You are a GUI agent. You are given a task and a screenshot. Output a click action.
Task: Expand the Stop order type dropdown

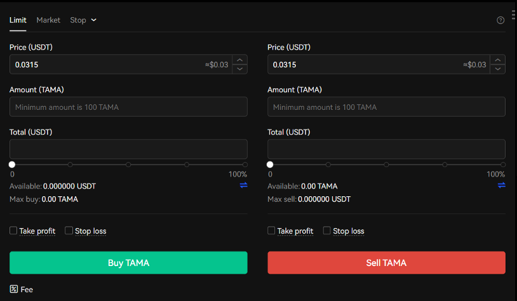coord(83,20)
